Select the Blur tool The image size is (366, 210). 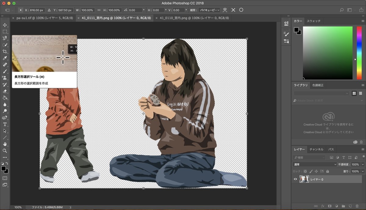(x=5, y=104)
